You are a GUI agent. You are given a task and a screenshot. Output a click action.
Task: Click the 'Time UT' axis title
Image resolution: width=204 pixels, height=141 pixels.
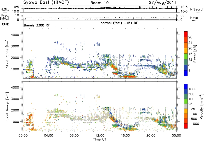click(x=100, y=139)
